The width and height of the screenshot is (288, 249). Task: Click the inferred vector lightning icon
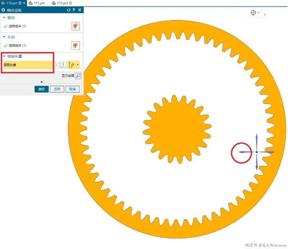click(71, 65)
